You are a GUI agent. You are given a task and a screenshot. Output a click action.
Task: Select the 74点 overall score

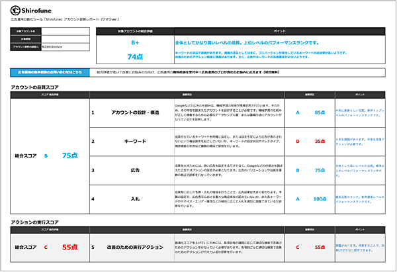pos(135,57)
